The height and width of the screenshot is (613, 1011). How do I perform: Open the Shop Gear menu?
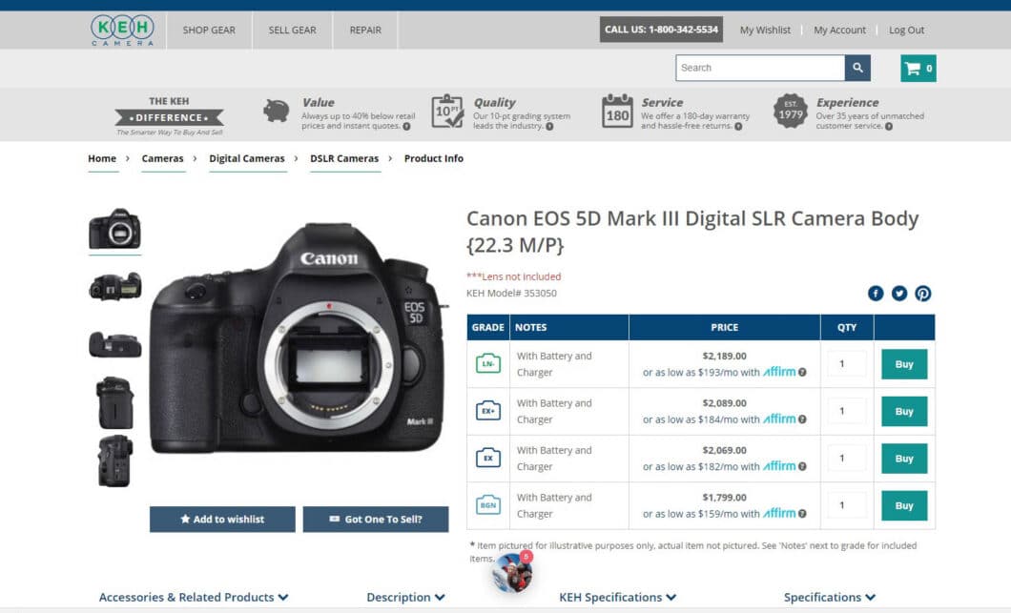point(209,31)
